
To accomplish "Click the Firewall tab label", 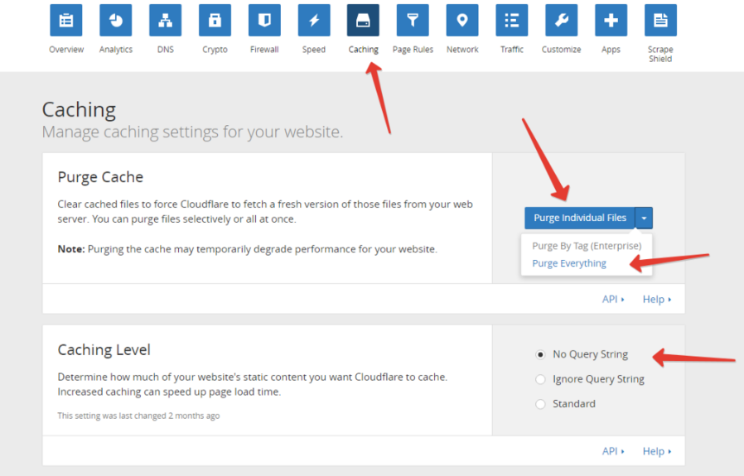I will 264,50.
